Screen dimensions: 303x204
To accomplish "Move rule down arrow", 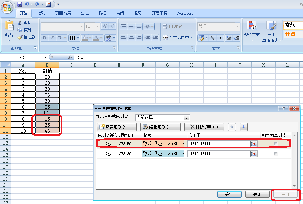I will [x=244, y=127].
